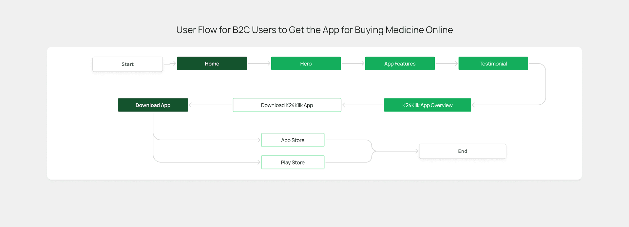Click the Download K24Klik App box
This screenshot has width=629, height=227.
point(287,105)
